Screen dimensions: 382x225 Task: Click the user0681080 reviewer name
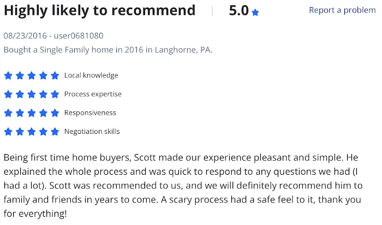(79, 36)
